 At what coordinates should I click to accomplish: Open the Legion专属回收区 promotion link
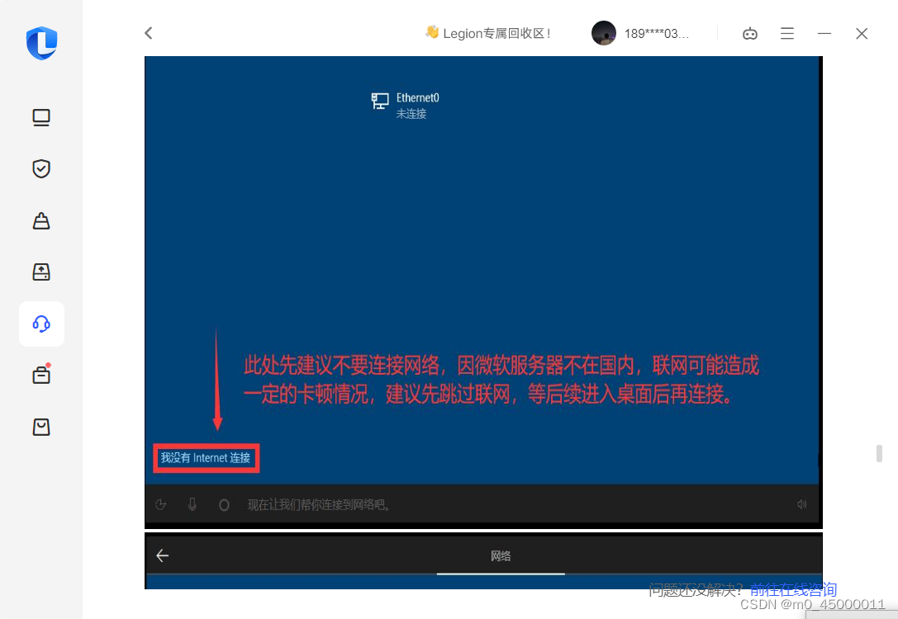point(488,33)
